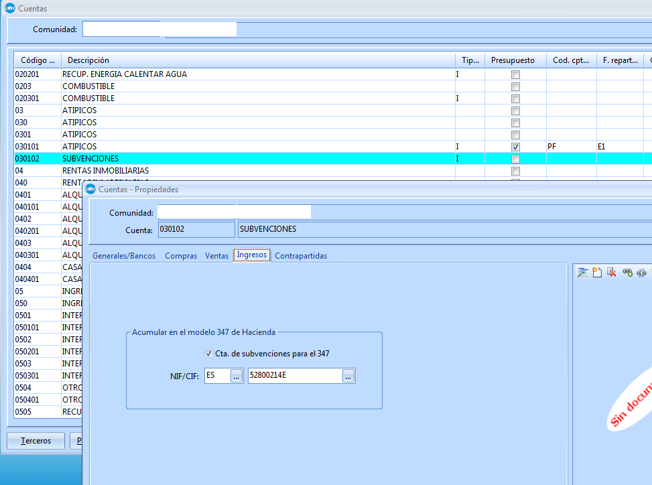The width and height of the screenshot is (652, 485).
Task: Uncheck Presupuesto checkbox for 030101 ATIPICOS
Action: click(515, 147)
